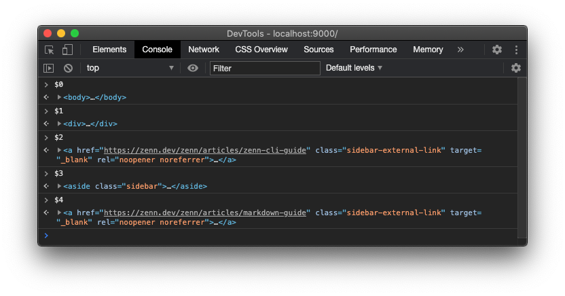This screenshot has height=296, width=565.
Task: Open the markdown-guide link
Action: point(206,212)
